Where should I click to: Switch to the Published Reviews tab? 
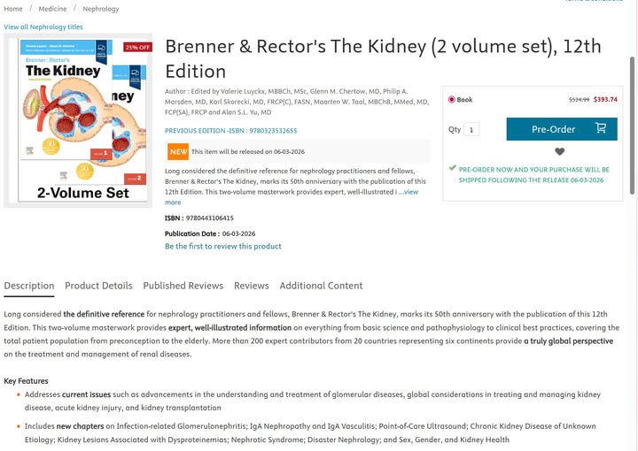click(x=183, y=286)
